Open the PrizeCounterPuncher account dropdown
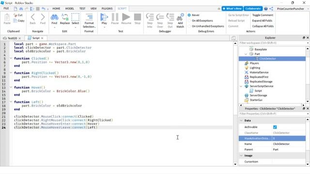Viewport: 310px width, 174px height. [x=308, y=9]
